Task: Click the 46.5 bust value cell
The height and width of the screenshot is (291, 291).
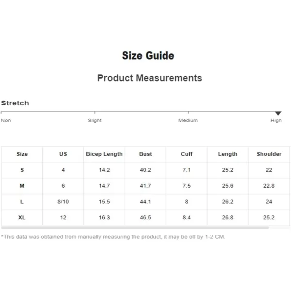Action: point(145,217)
